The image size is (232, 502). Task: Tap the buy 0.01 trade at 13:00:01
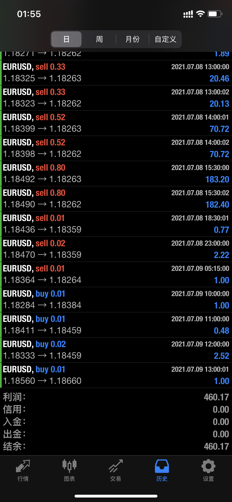[116, 375]
